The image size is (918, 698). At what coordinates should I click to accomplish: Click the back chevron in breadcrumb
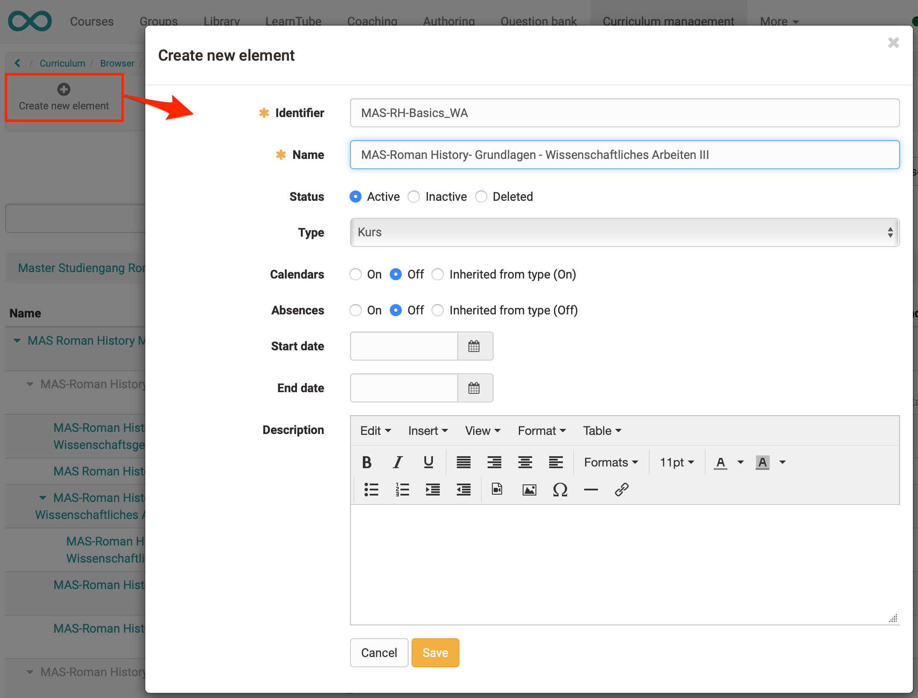tap(17, 63)
